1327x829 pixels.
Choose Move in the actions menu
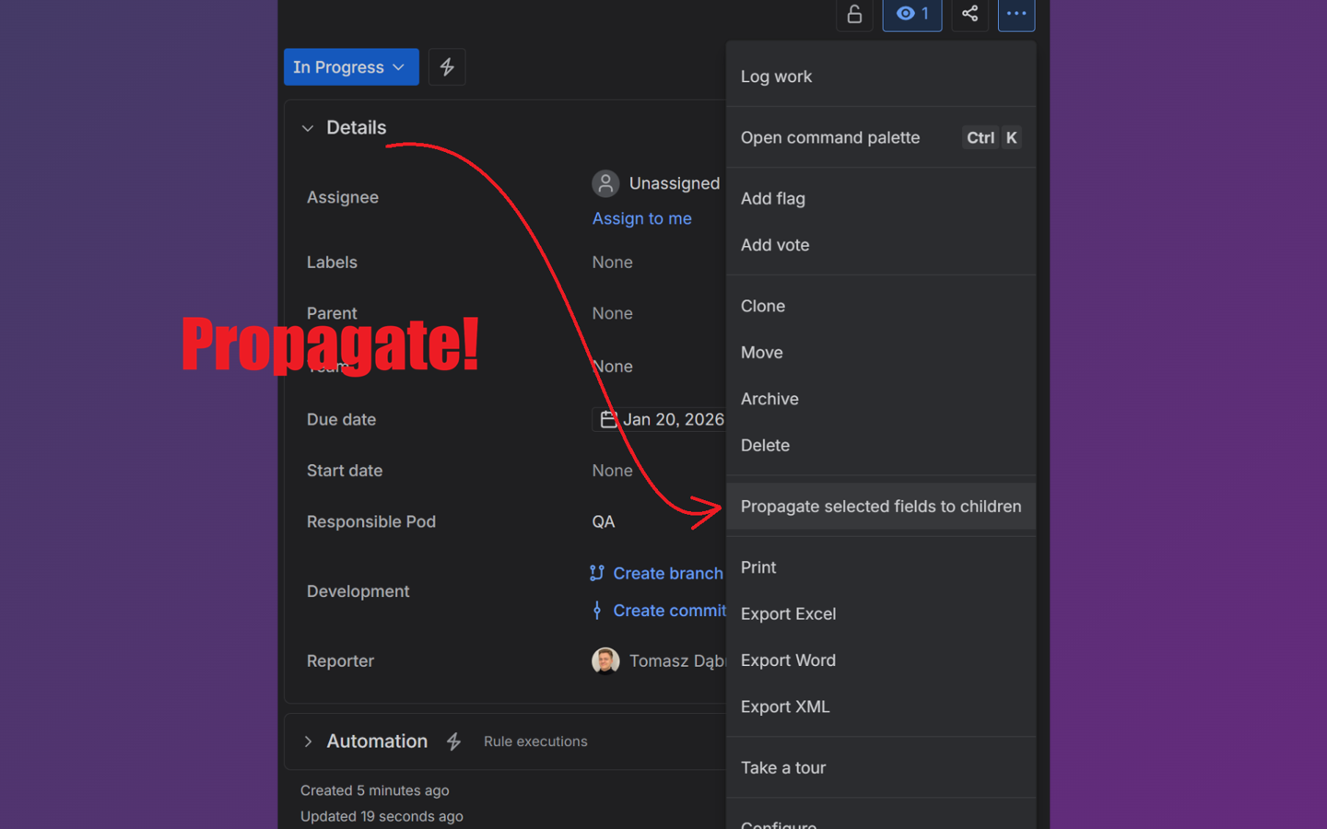[881, 353]
